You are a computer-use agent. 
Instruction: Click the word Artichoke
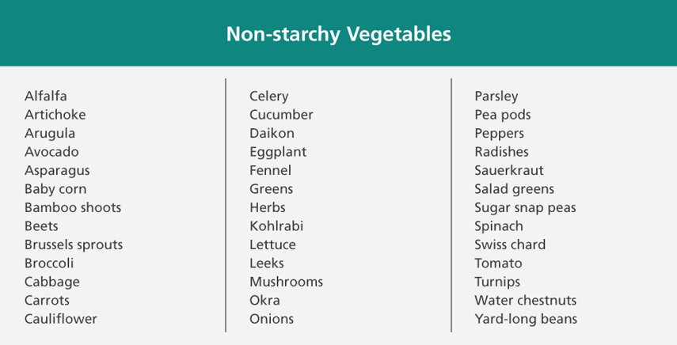pyautogui.click(x=55, y=114)
